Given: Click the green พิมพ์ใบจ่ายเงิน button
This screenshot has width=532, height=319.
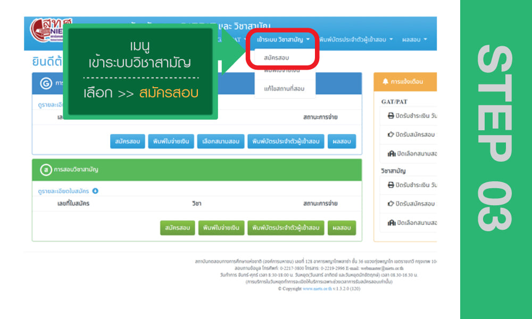Looking at the screenshot, I should [221, 228].
